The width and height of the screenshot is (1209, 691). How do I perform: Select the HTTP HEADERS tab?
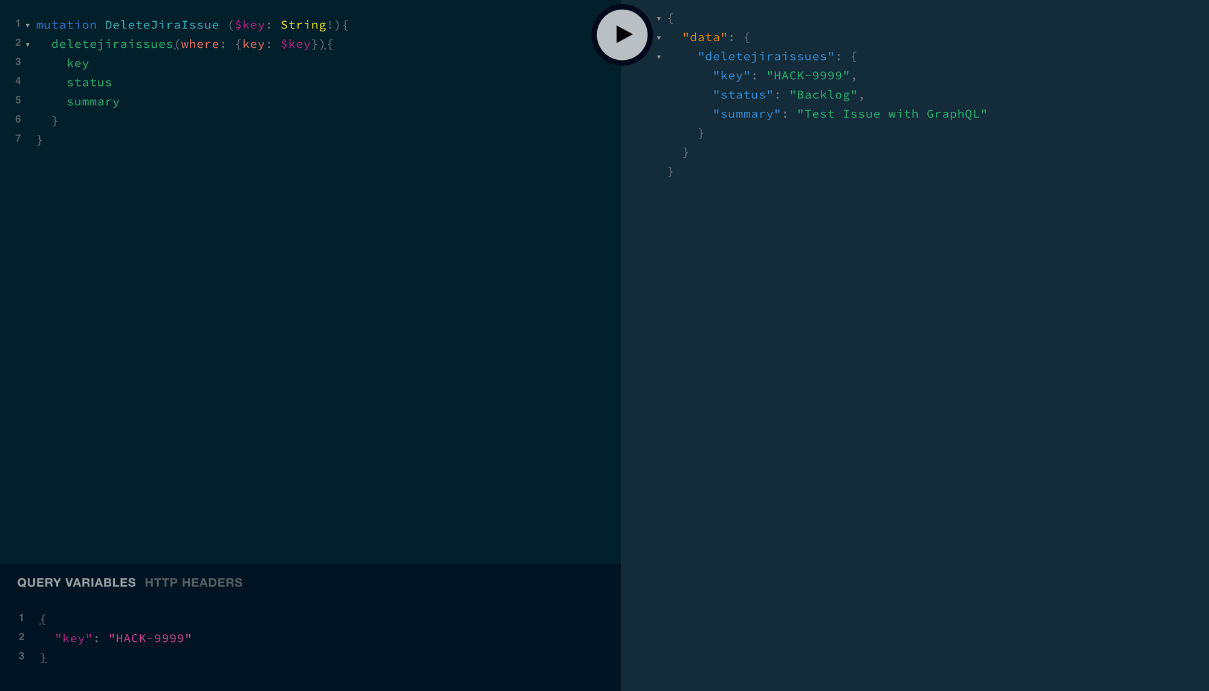tap(193, 582)
